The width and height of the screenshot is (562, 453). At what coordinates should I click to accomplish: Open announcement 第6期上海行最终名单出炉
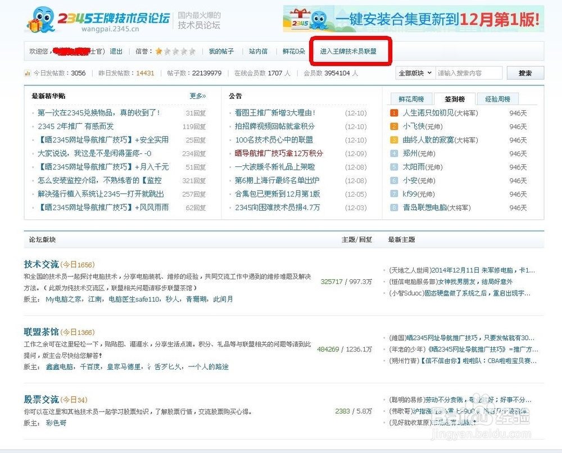277,180
